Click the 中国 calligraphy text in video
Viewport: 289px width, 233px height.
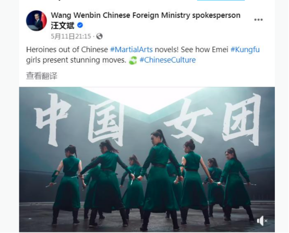78,120
